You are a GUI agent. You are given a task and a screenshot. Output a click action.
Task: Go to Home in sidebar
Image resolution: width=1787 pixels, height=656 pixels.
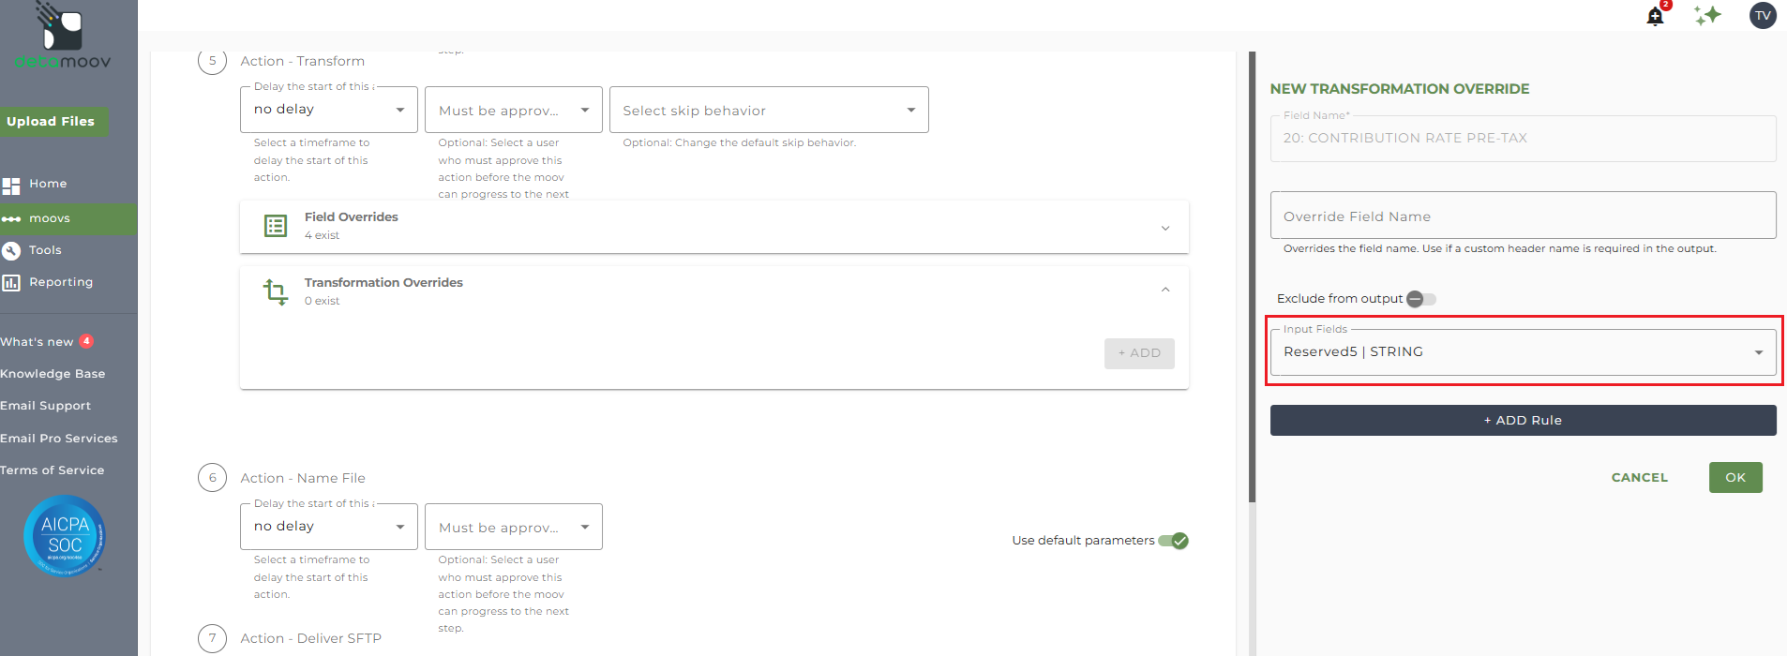tap(48, 185)
